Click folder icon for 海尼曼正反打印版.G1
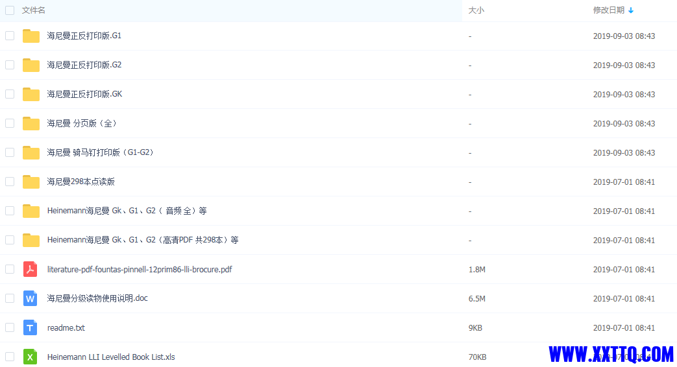The width and height of the screenshot is (677, 367). (31, 36)
